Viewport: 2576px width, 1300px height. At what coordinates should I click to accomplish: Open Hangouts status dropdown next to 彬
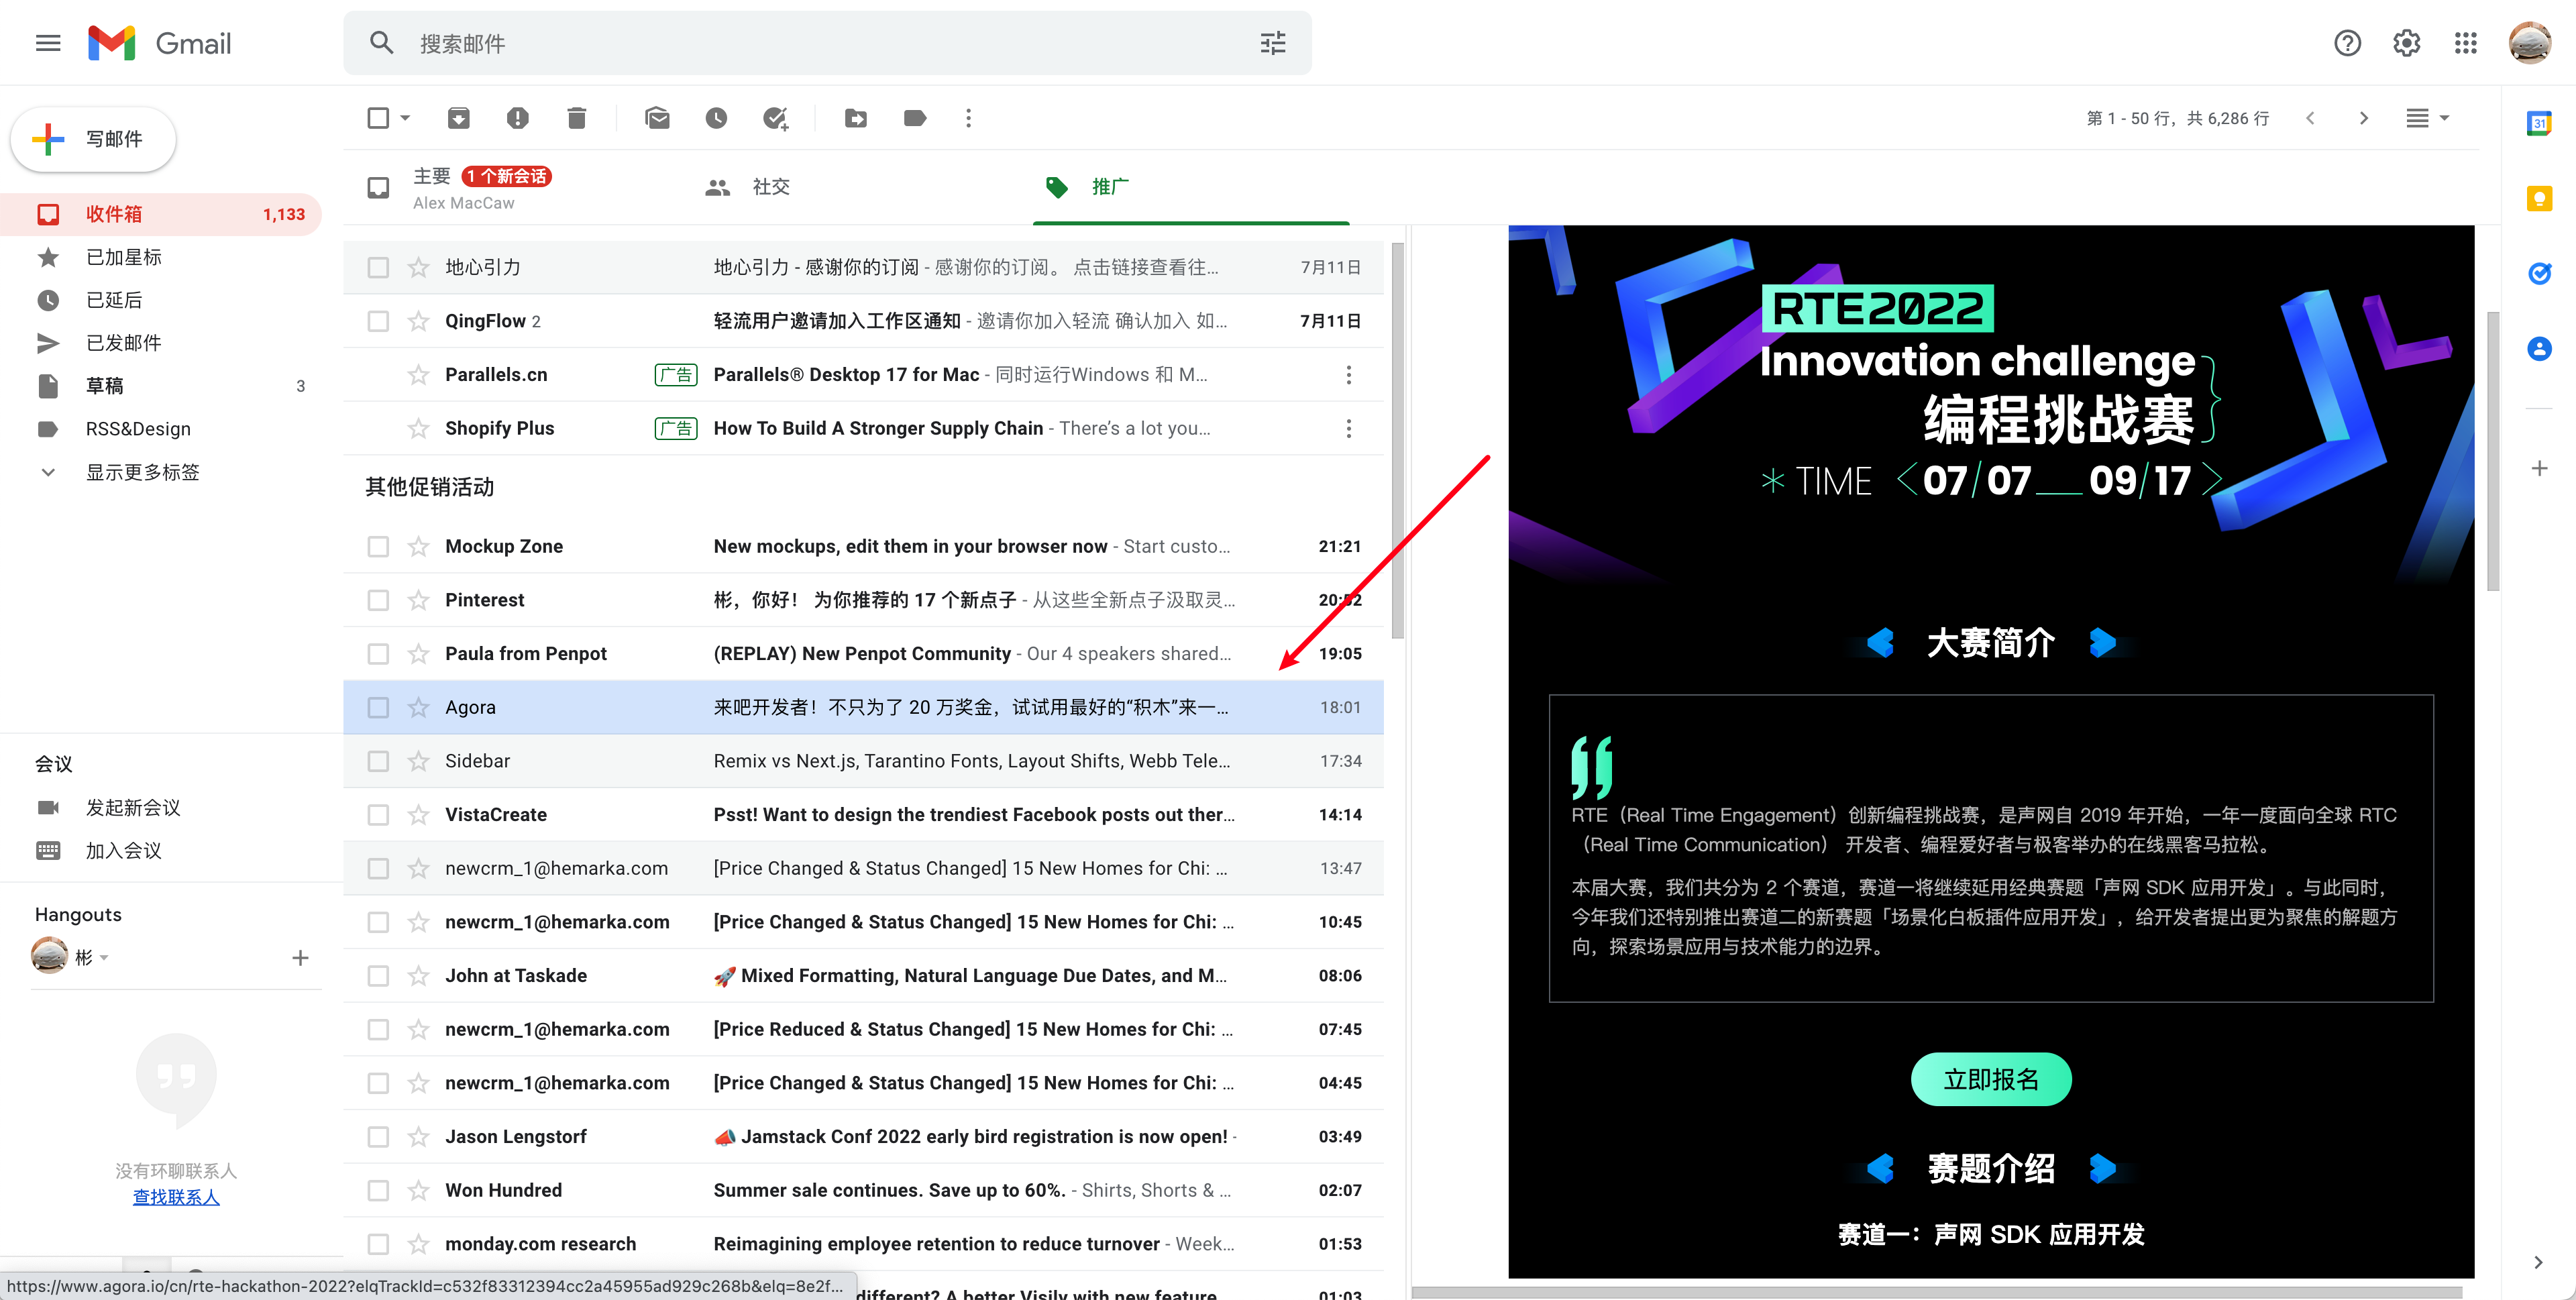104,958
